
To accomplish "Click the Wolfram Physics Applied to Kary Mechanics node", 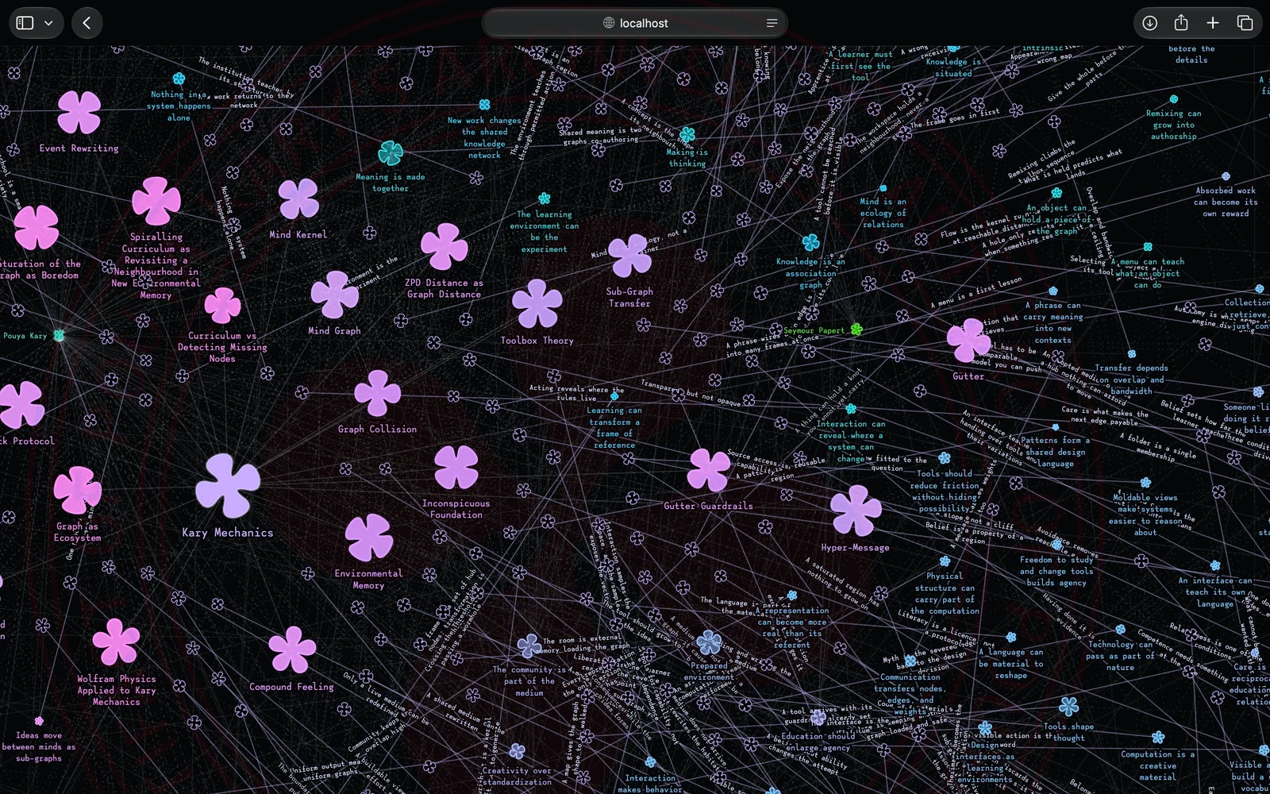I will click(117, 642).
